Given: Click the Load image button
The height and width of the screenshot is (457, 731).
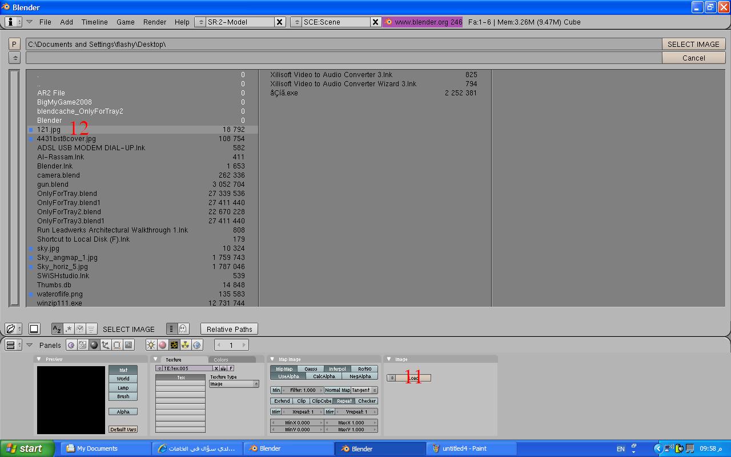Looking at the screenshot, I should (413, 378).
